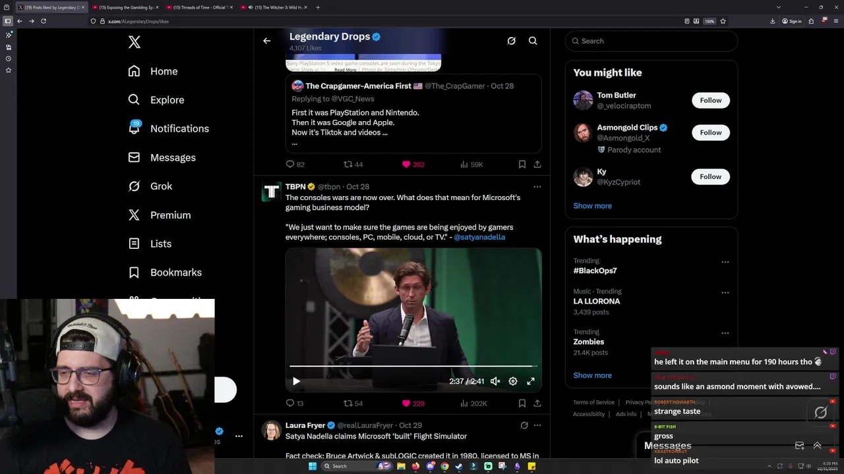
Task: Open Explore in the X sidebar
Action: point(156,100)
